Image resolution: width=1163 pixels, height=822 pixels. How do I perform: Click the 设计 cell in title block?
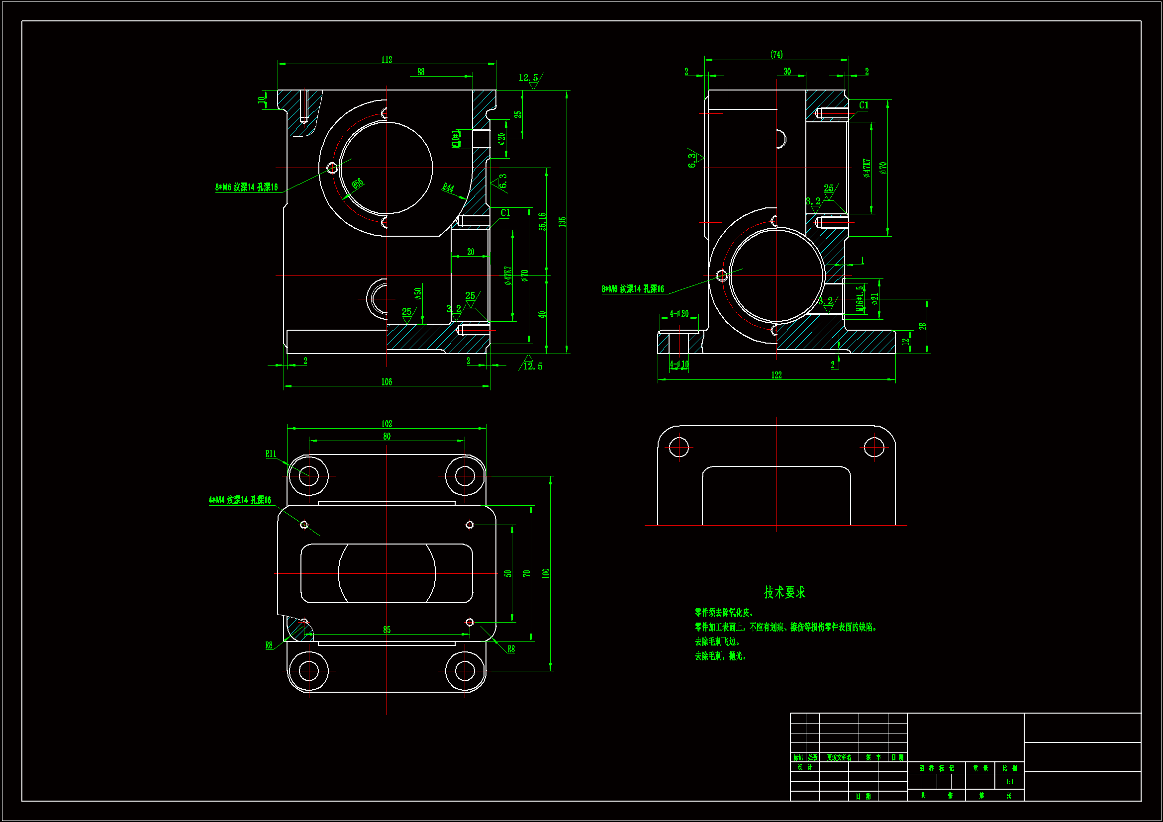click(x=804, y=767)
